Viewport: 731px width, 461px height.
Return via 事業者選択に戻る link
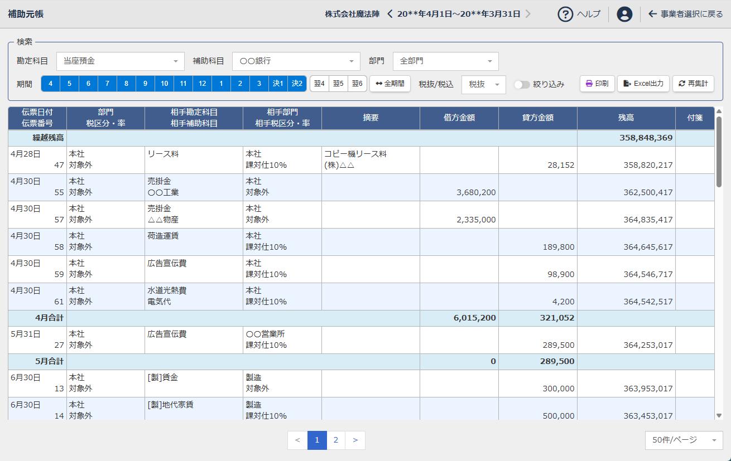point(685,14)
